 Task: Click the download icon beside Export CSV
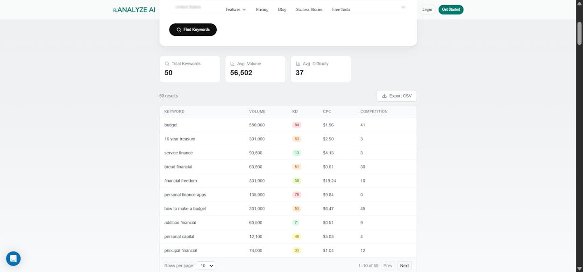pyautogui.click(x=384, y=96)
